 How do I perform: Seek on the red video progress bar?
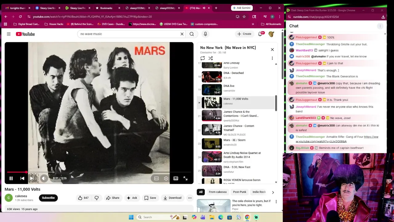(x=99, y=172)
